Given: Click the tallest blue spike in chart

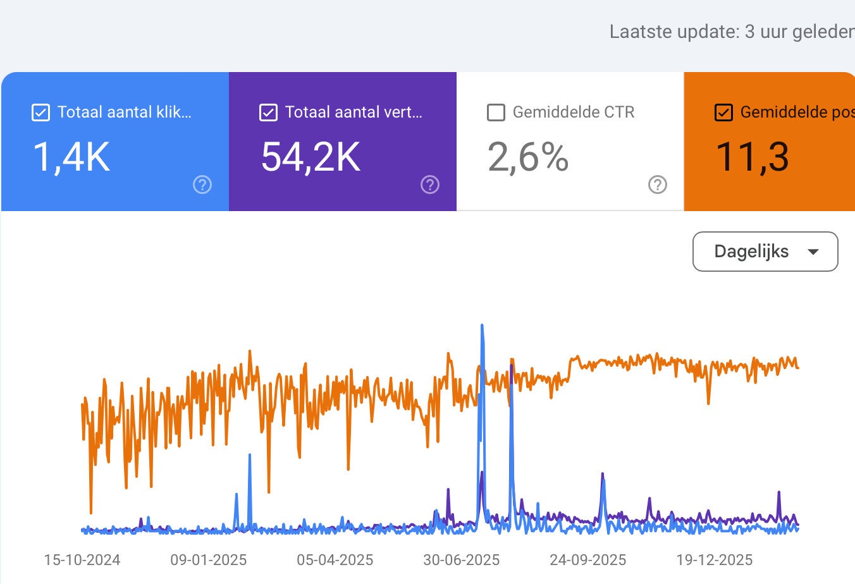Looking at the screenshot, I should click(483, 327).
